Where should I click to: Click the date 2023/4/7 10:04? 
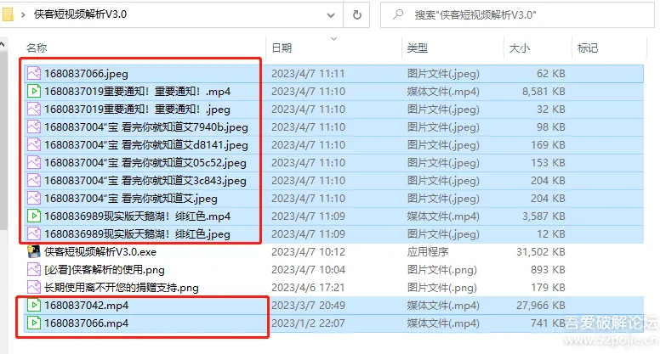point(308,270)
